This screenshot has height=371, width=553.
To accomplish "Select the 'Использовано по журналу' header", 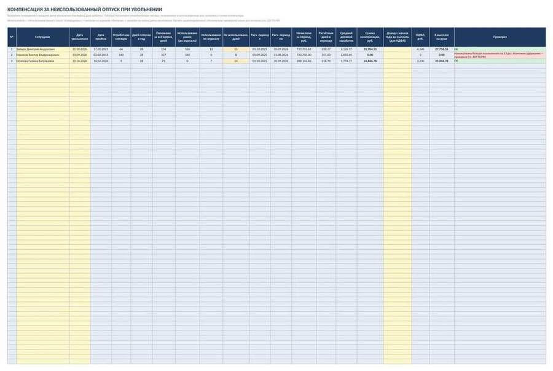I will [x=211, y=37].
